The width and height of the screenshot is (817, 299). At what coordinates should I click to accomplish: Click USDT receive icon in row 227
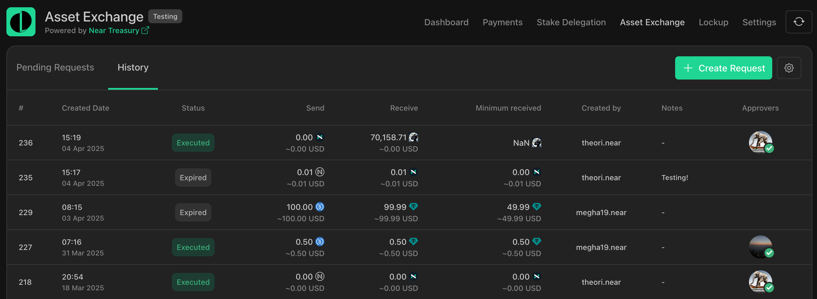tap(413, 242)
